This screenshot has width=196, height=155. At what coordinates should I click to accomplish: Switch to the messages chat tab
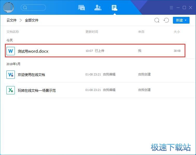[x=81, y=8]
